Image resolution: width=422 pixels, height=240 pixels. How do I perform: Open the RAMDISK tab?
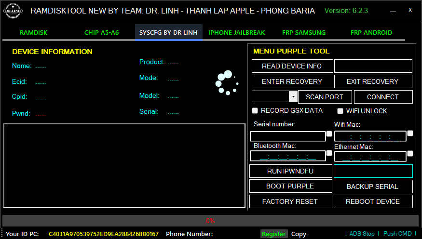click(x=34, y=33)
